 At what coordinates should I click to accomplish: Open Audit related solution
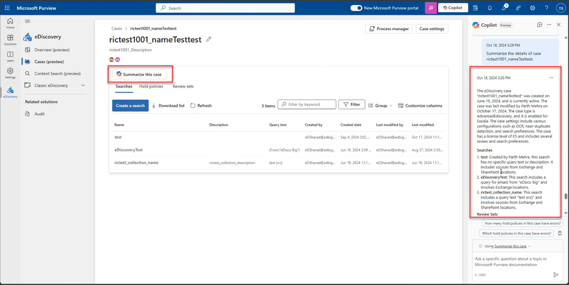point(39,114)
